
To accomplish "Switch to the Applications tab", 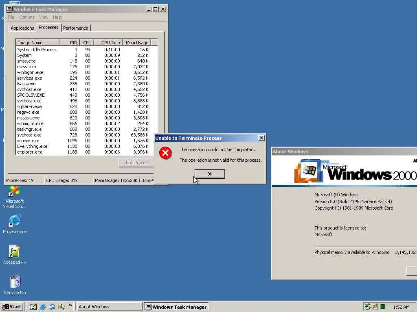I will point(22,28).
